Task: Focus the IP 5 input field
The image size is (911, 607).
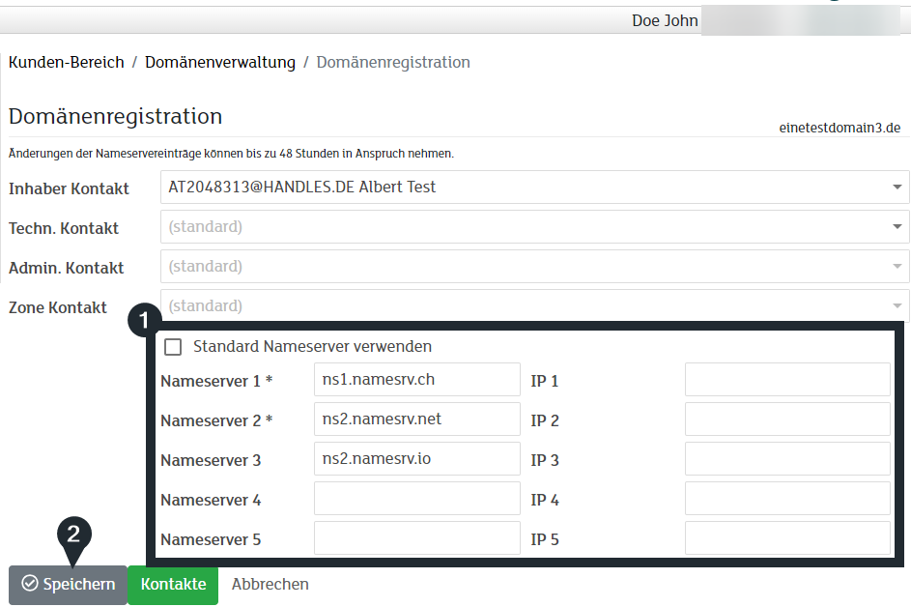Action: tap(787, 538)
